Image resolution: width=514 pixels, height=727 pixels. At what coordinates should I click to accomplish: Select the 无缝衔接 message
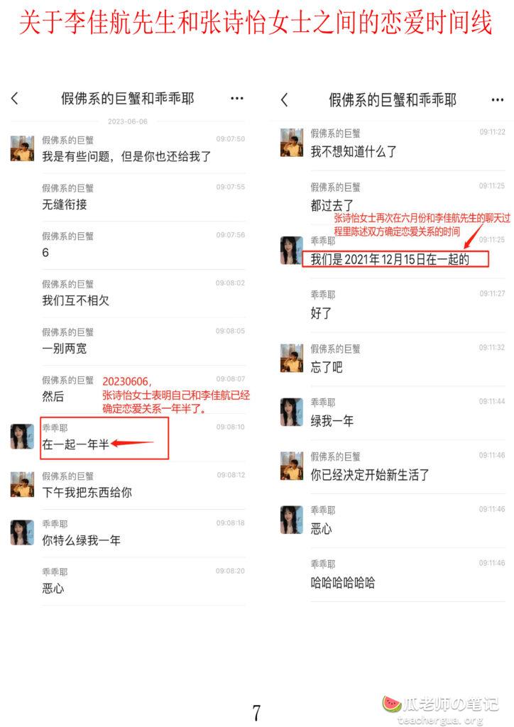coord(65,204)
